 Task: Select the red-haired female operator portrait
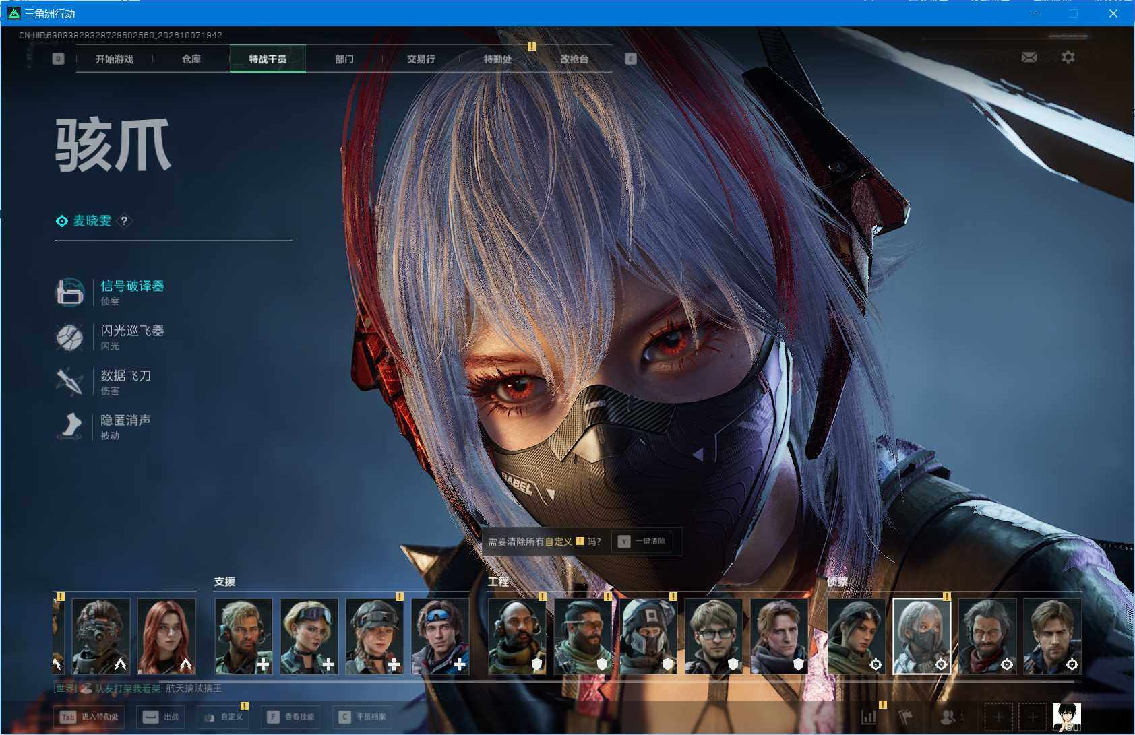click(166, 636)
